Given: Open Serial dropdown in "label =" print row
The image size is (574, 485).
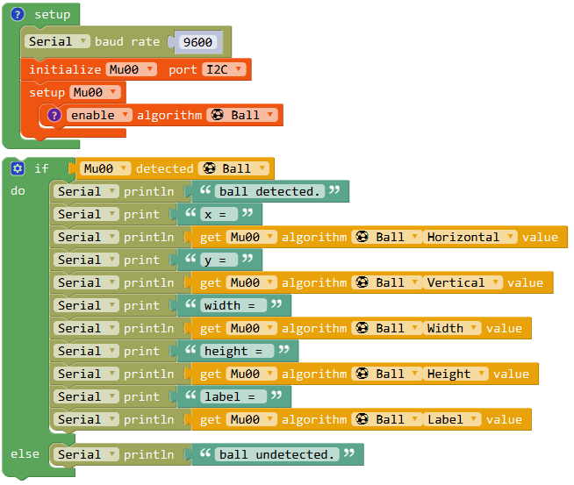Looking at the screenshot, I should [86, 396].
